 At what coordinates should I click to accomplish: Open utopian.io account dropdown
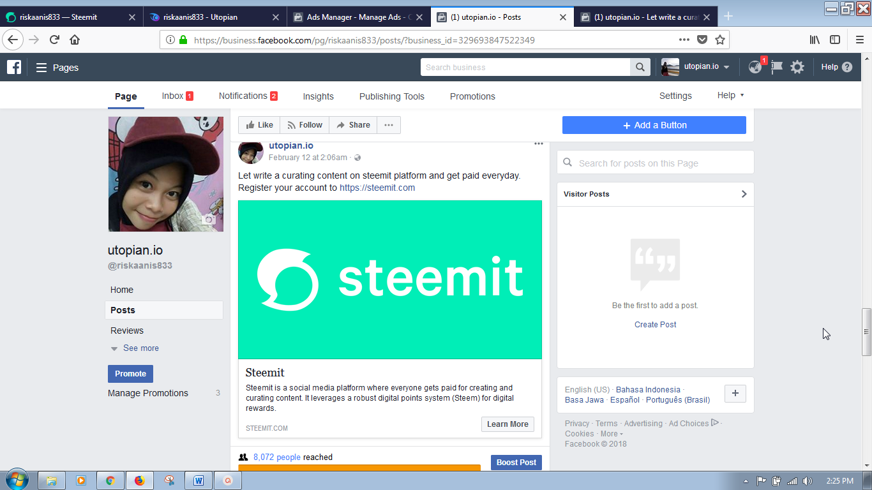tap(726, 67)
